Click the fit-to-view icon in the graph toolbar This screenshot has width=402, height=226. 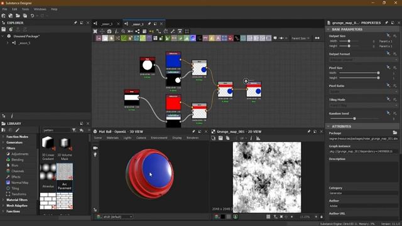(95, 31)
